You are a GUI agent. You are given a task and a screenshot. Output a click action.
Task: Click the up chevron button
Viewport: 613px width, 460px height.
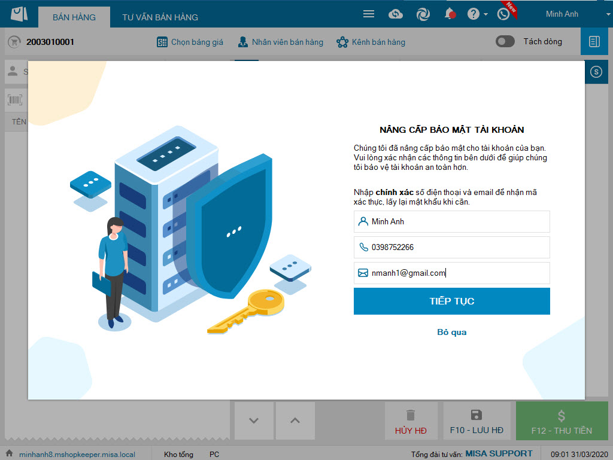[295, 421]
